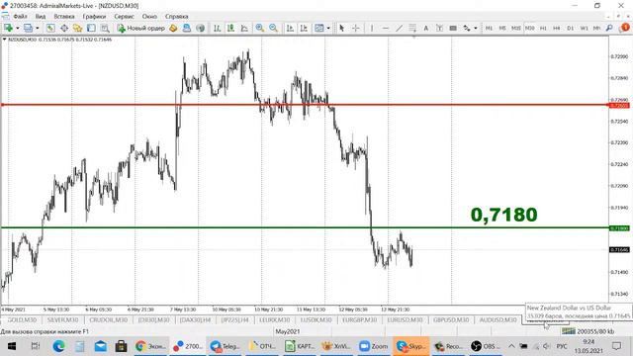Click the Profiles toolbar icon
Viewport: 633px width, 356px height.
28,28
